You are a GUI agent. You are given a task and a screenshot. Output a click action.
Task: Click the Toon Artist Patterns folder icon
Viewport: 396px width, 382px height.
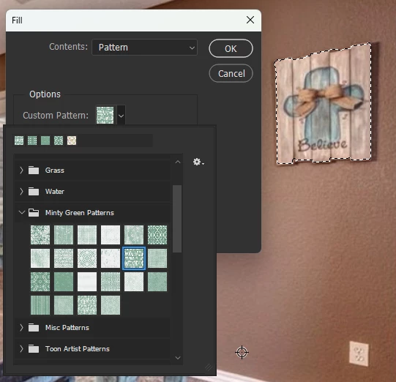pyautogui.click(x=34, y=349)
